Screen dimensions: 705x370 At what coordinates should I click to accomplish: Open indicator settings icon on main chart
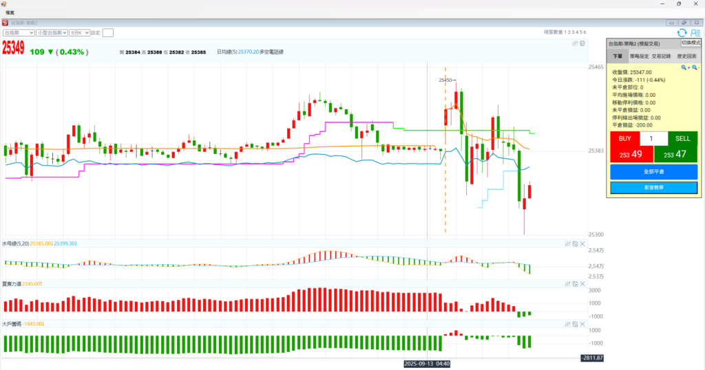point(576,43)
